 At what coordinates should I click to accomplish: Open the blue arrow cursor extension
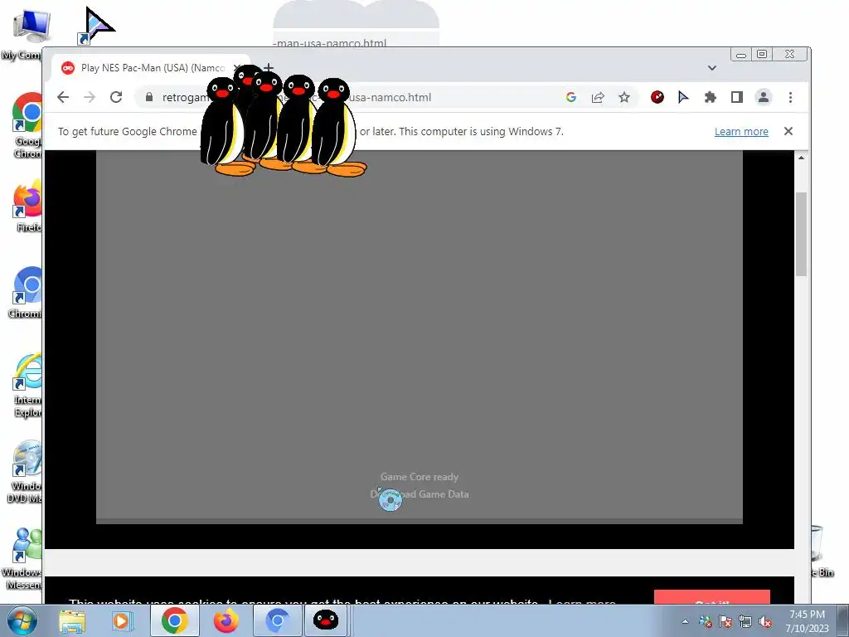(x=683, y=98)
